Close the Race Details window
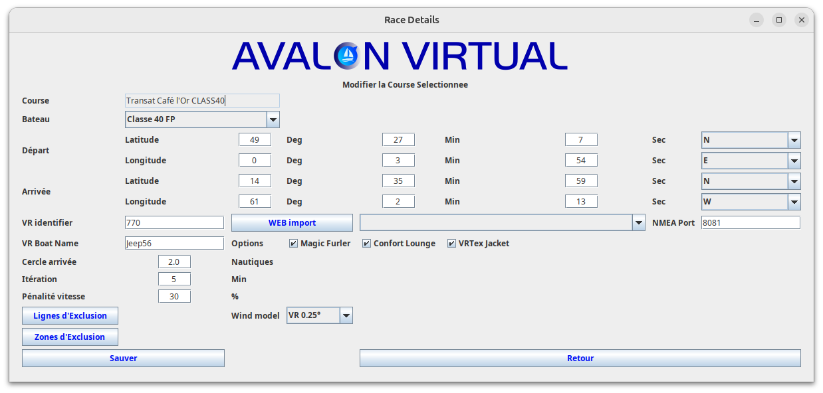This screenshot has height=393, width=823. 802,20
